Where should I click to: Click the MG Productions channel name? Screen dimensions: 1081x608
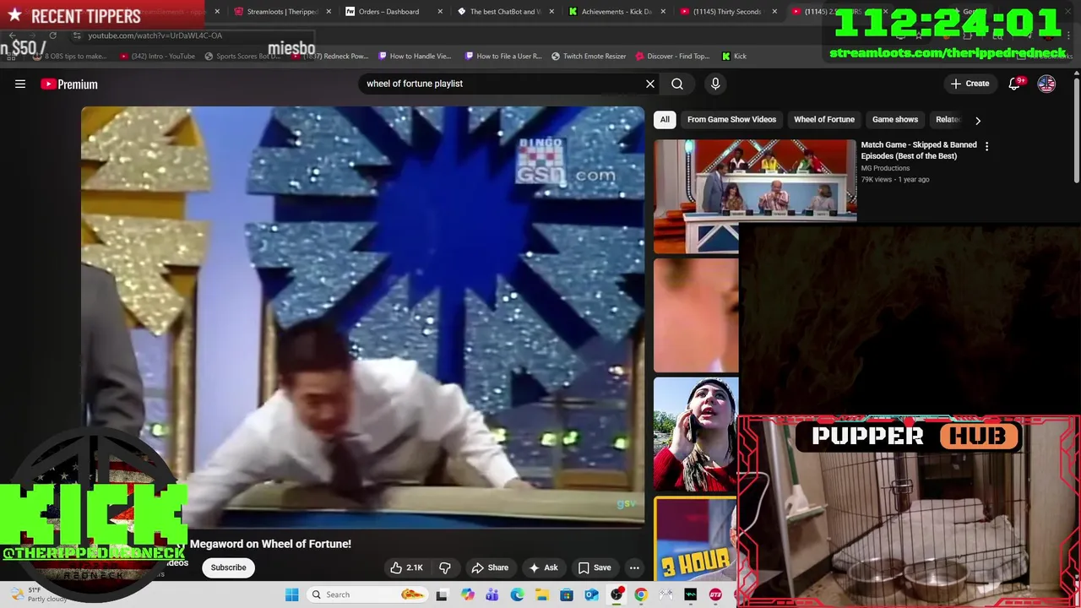[885, 168]
